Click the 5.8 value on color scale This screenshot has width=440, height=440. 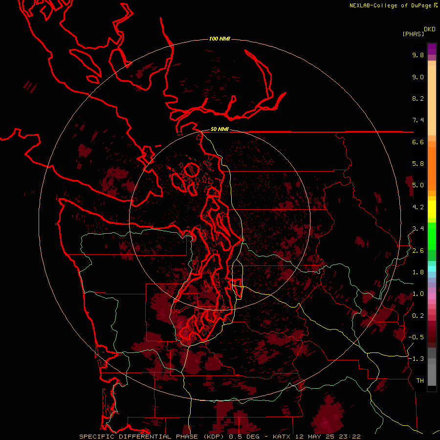pyautogui.click(x=418, y=164)
